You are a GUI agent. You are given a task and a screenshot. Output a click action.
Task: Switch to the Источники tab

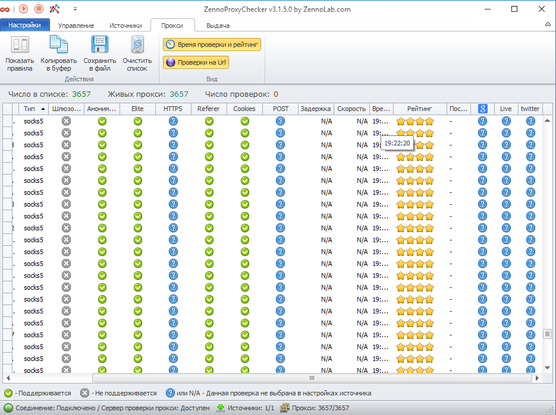tap(125, 26)
